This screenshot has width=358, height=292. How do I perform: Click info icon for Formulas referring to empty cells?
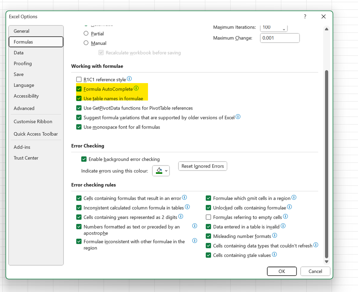(x=285, y=216)
